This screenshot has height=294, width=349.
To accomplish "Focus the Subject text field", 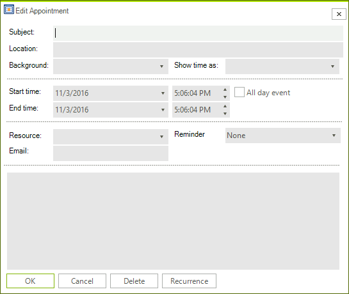I will 198,33.
